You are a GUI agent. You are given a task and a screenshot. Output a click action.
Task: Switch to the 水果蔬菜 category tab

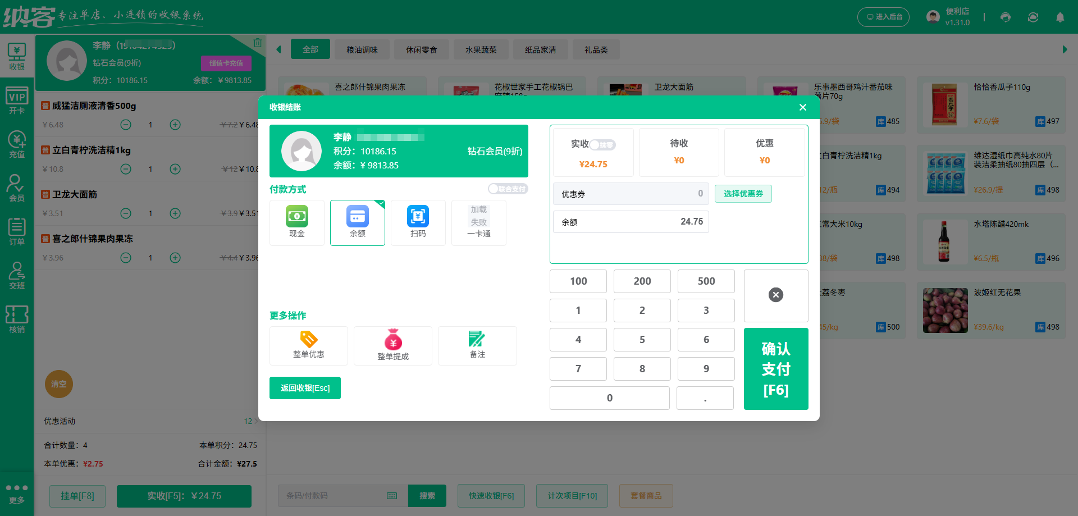pyautogui.click(x=481, y=50)
